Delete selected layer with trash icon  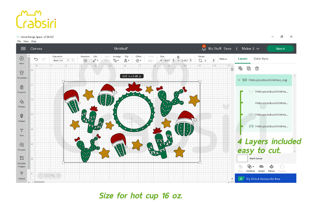(257, 68)
